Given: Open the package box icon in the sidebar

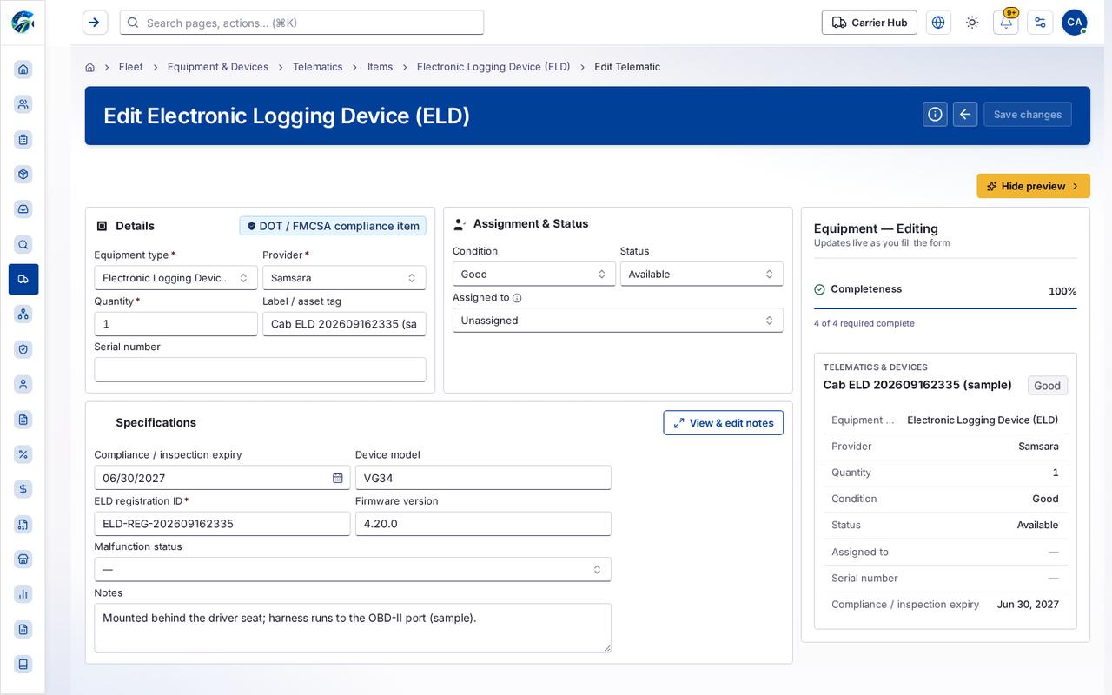Looking at the screenshot, I should pos(23,174).
